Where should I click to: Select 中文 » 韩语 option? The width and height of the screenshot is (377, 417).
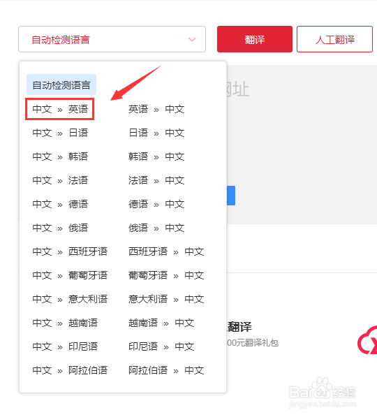coord(60,156)
